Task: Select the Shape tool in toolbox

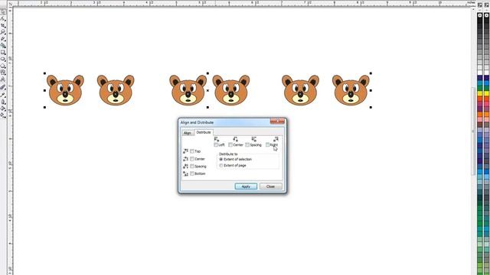Action: coord(3,18)
